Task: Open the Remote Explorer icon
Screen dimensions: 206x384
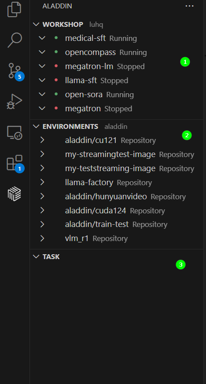Action: tap(15, 132)
